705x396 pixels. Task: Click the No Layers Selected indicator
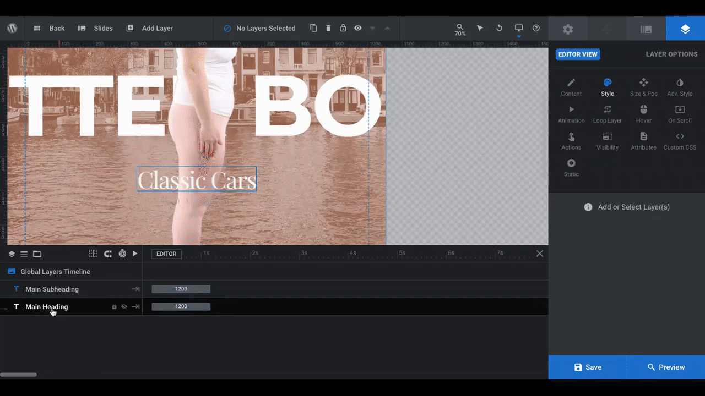259,28
